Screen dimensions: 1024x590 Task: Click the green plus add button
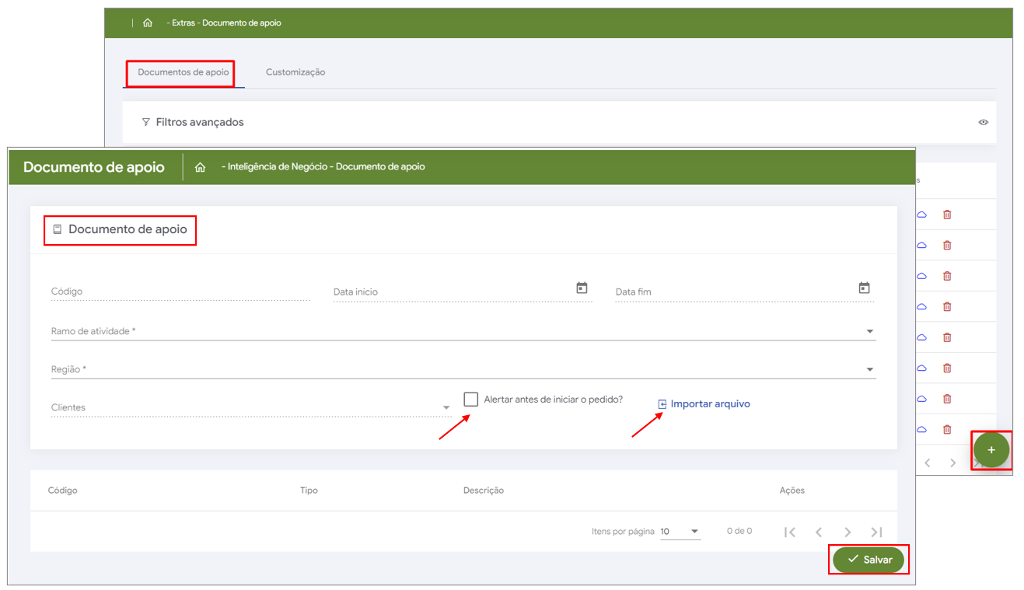[991, 450]
